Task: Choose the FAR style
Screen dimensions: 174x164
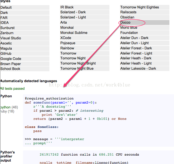Action: coord(25,18)
